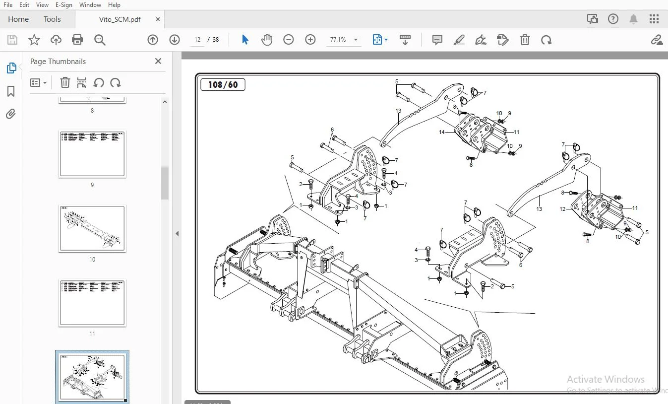Open the share feedback chat icon
The image size is (668, 404).
(592, 19)
